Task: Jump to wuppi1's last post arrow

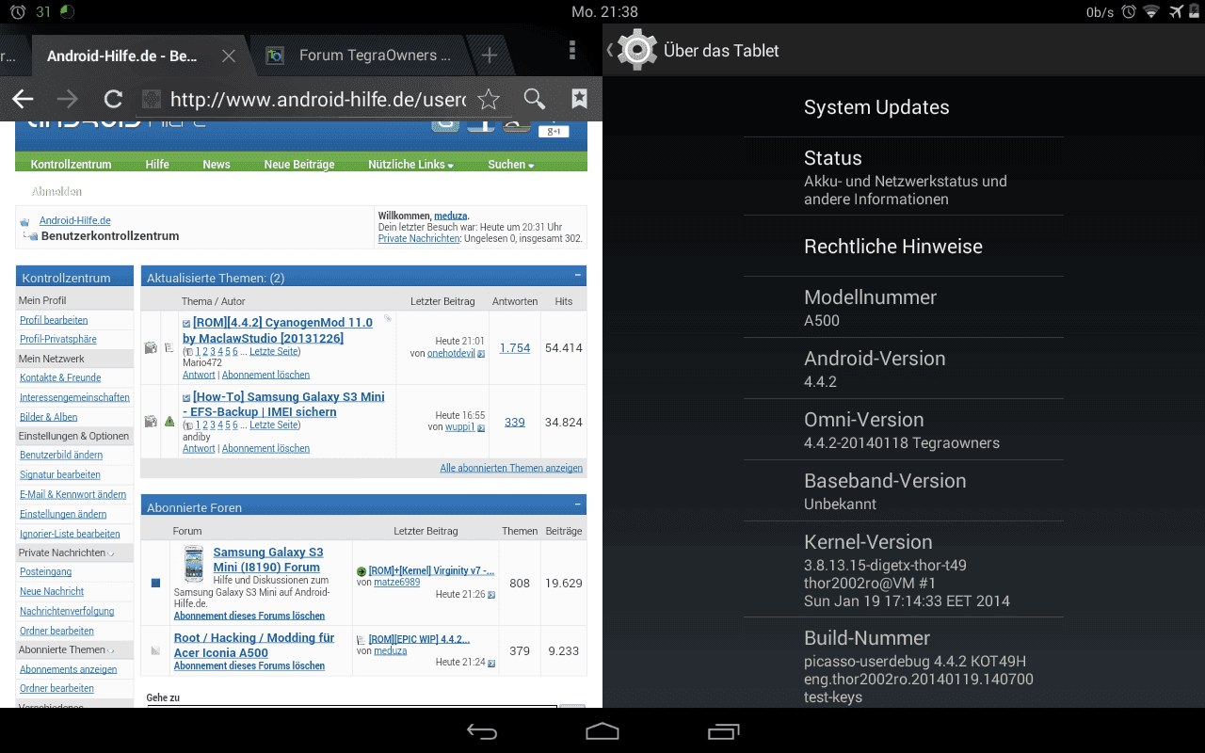Action: coord(481,427)
